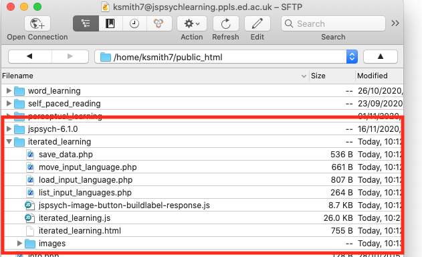
Task: Click the 661 B size value
Action: (x=342, y=167)
